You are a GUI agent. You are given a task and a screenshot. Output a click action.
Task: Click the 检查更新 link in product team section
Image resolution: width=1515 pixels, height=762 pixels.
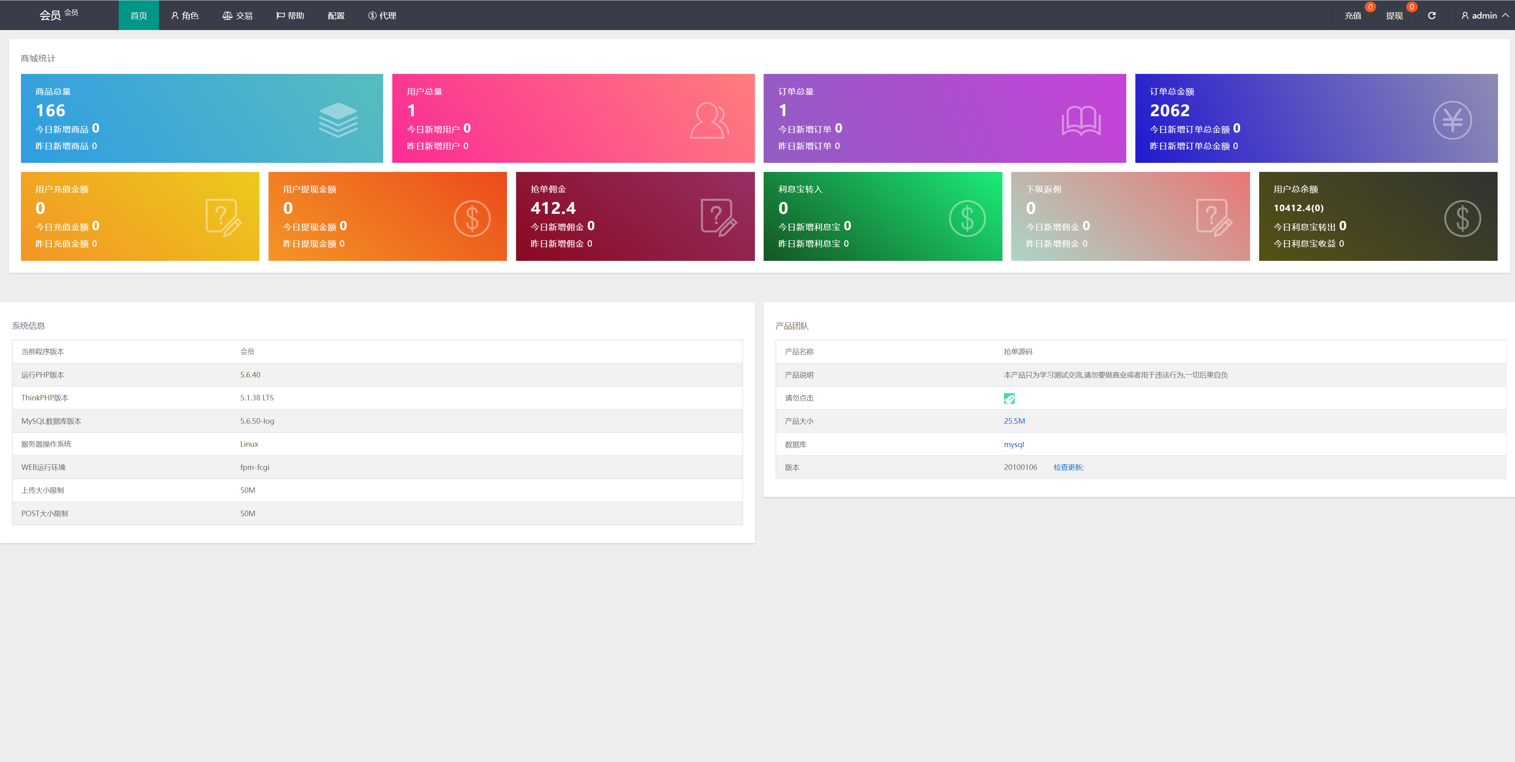point(1068,468)
